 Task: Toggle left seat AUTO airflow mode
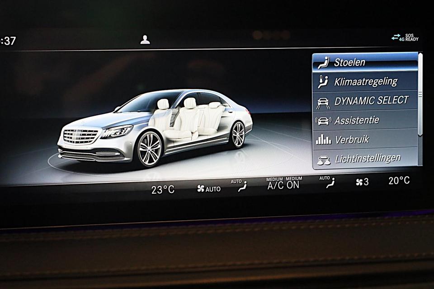tap(242, 186)
